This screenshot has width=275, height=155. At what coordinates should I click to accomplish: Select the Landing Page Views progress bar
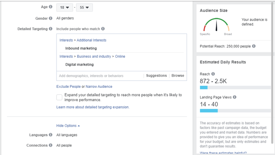point(235,111)
